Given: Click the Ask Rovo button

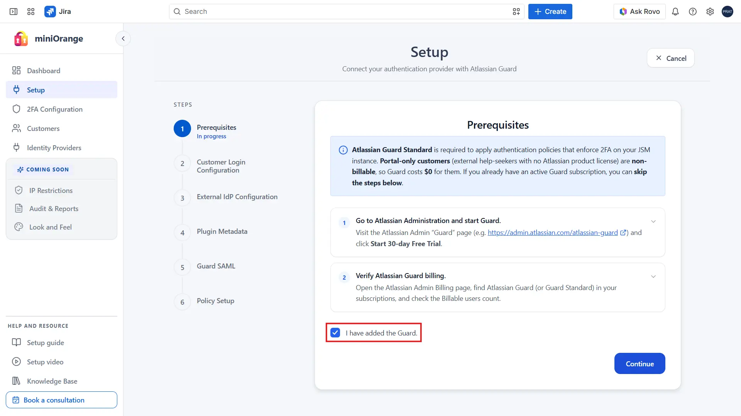Looking at the screenshot, I should [x=639, y=12].
